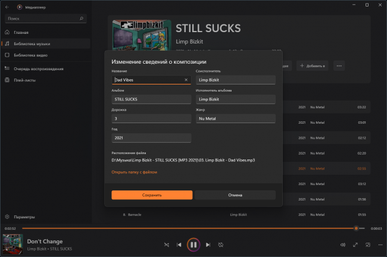The height and width of the screenshot is (257, 387).
Task: Click the Limp Bizkit artist link
Action: [189, 42]
